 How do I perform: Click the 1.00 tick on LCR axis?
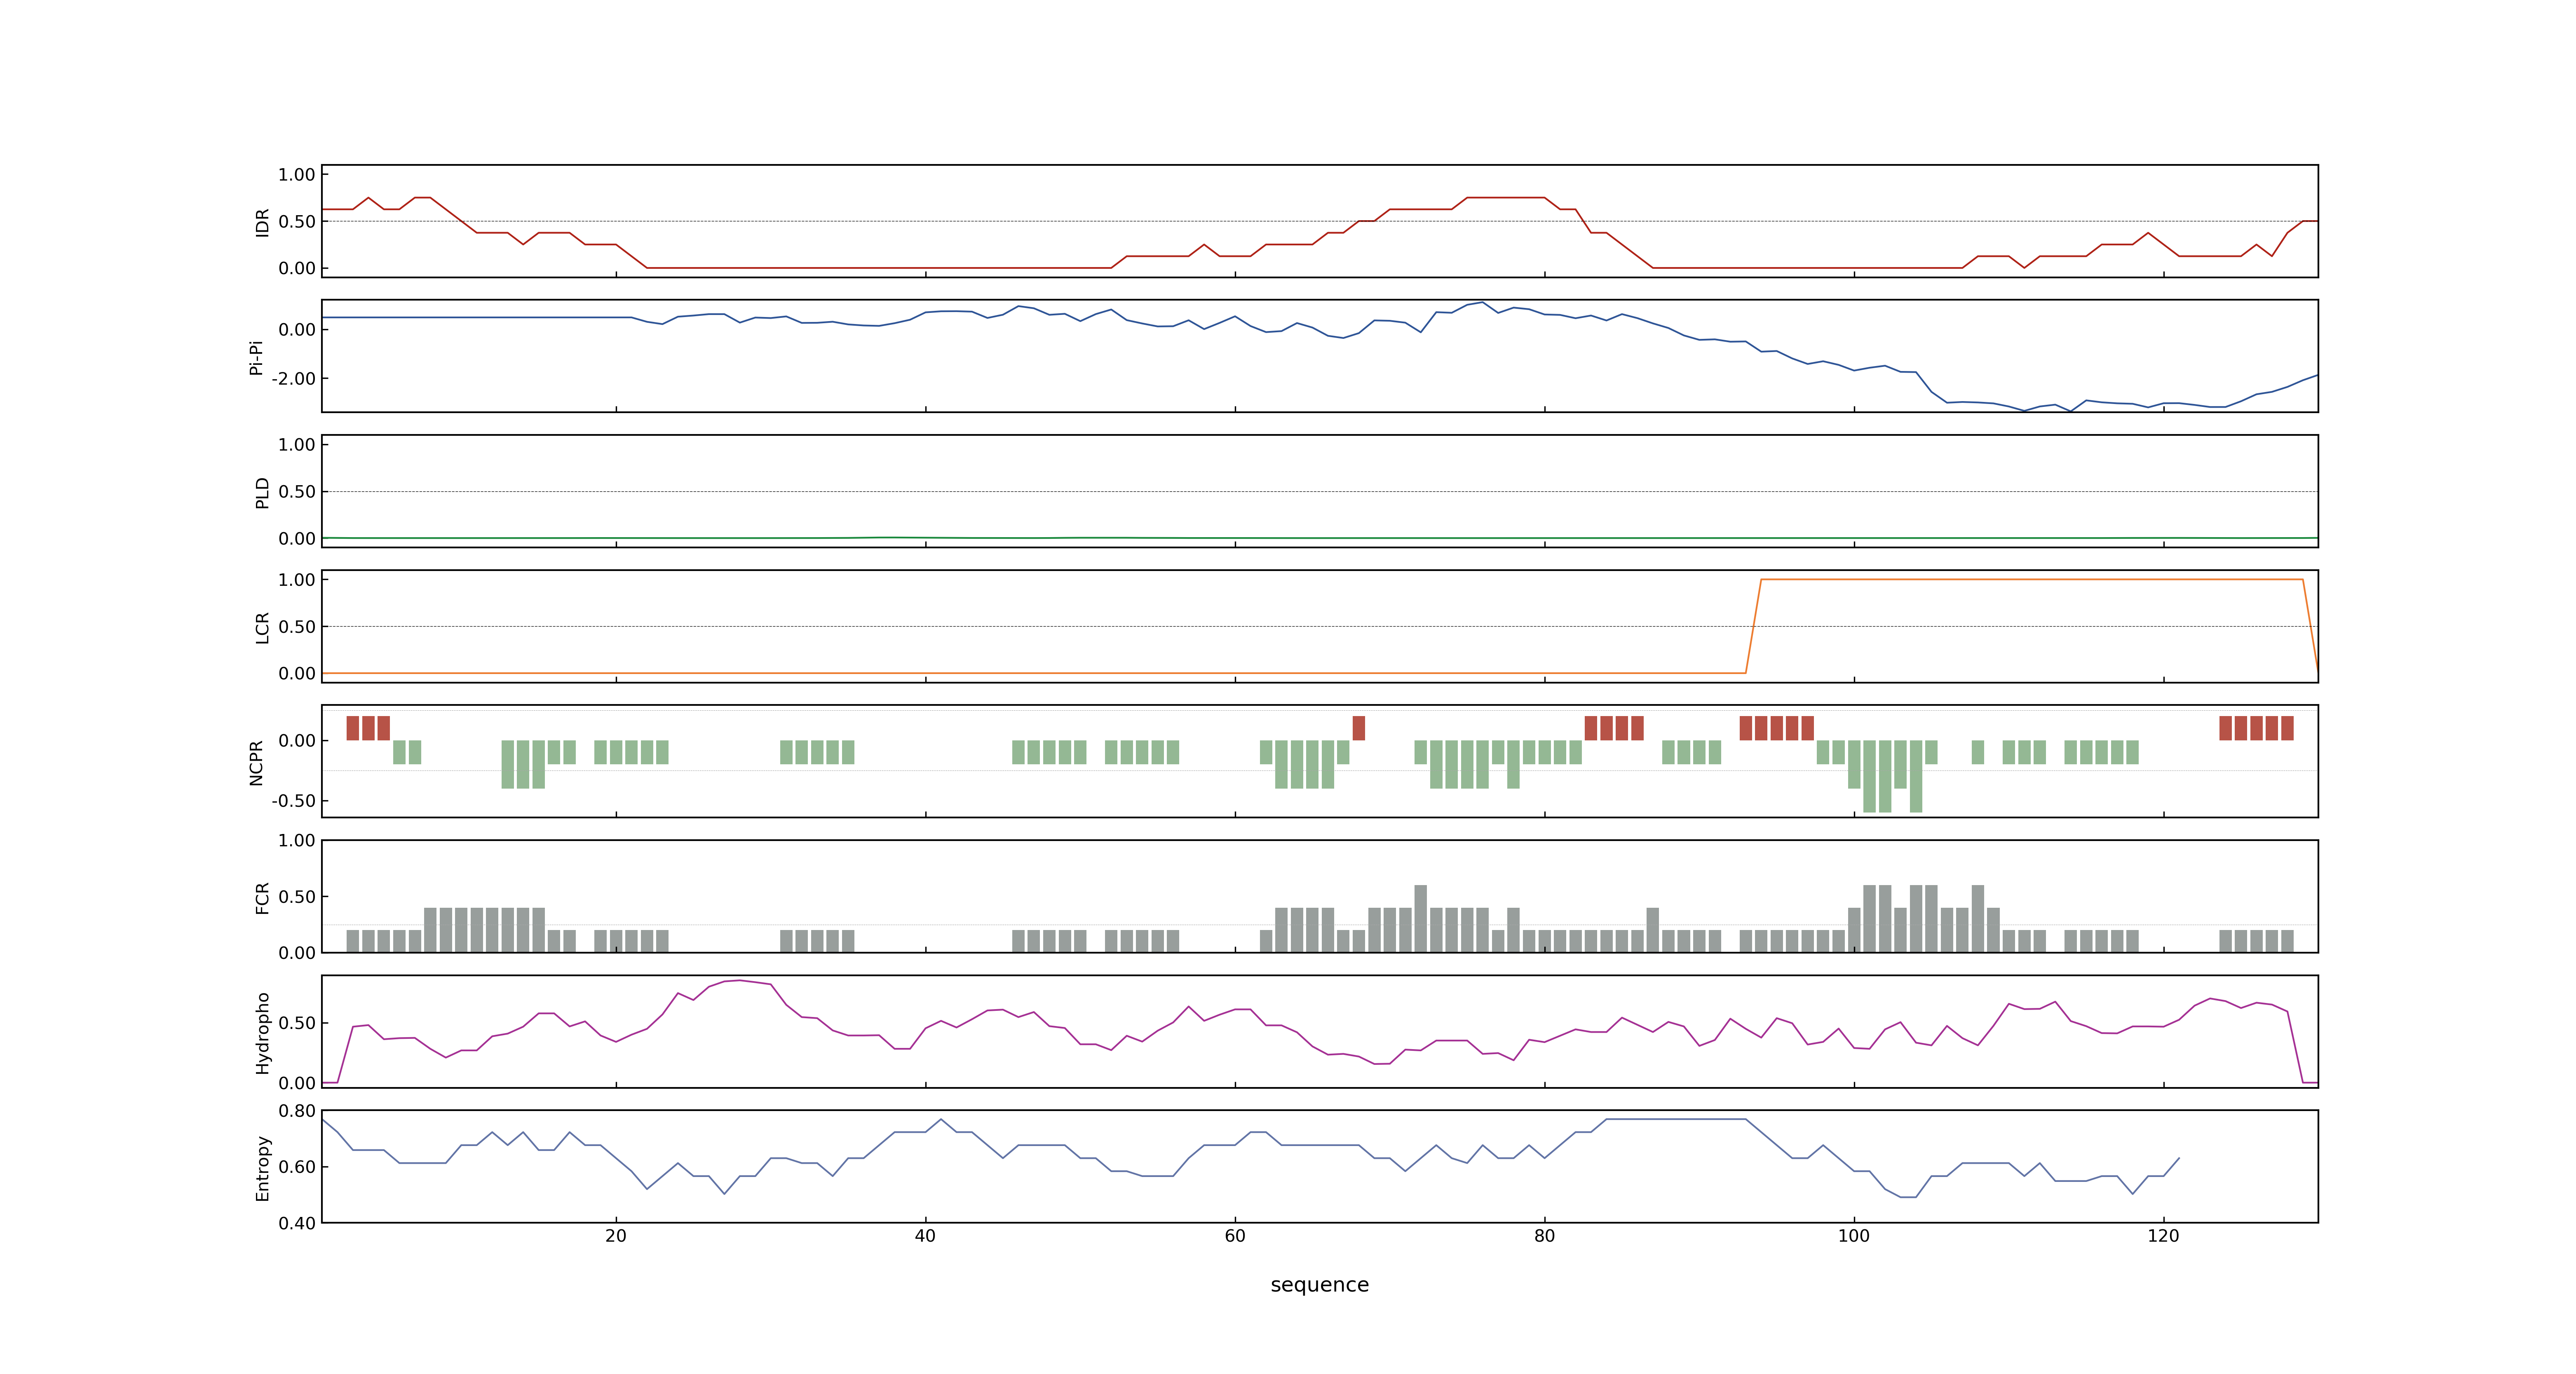tap(297, 580)
